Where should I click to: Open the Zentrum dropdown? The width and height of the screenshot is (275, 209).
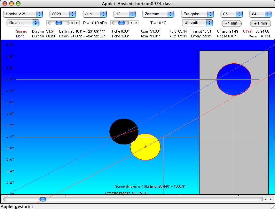[x=158, y=14]
